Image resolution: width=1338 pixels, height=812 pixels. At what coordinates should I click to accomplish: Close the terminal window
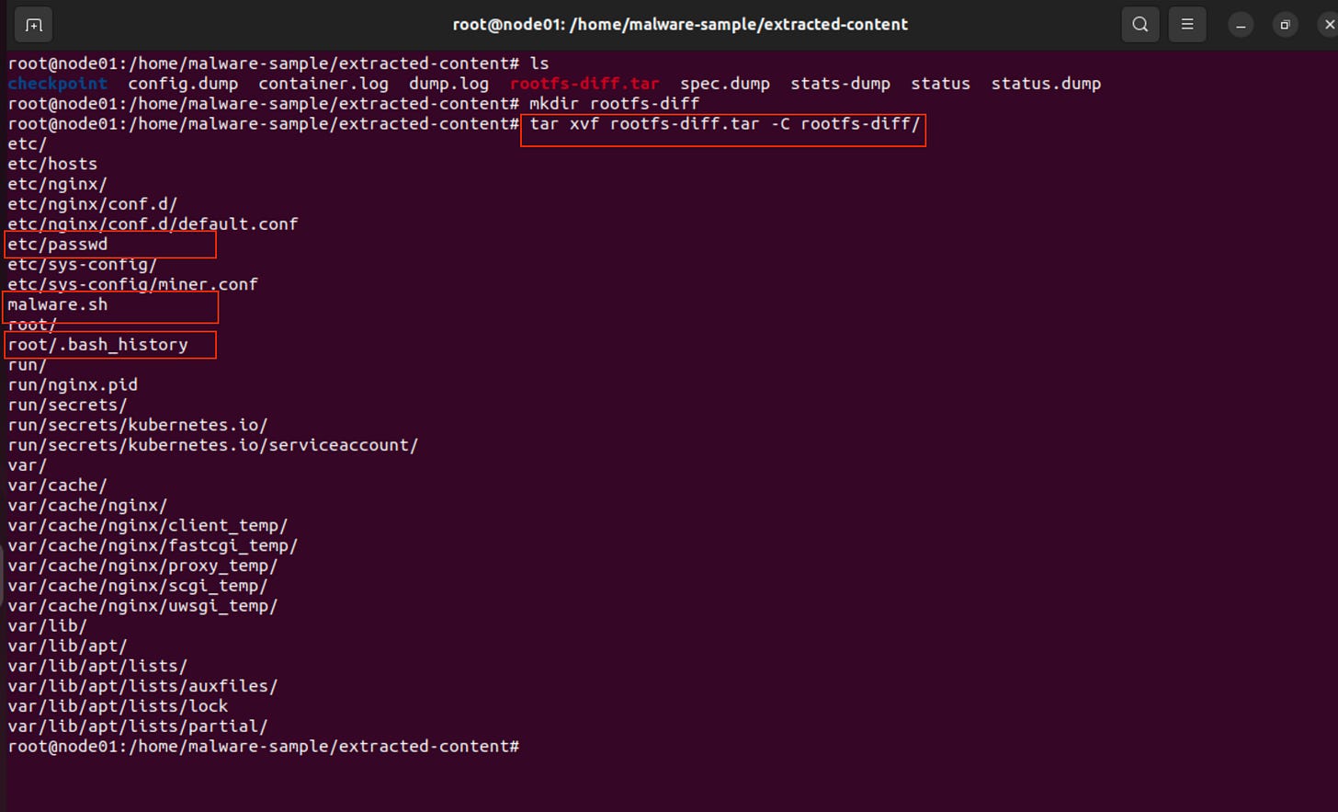(1329, 25)
